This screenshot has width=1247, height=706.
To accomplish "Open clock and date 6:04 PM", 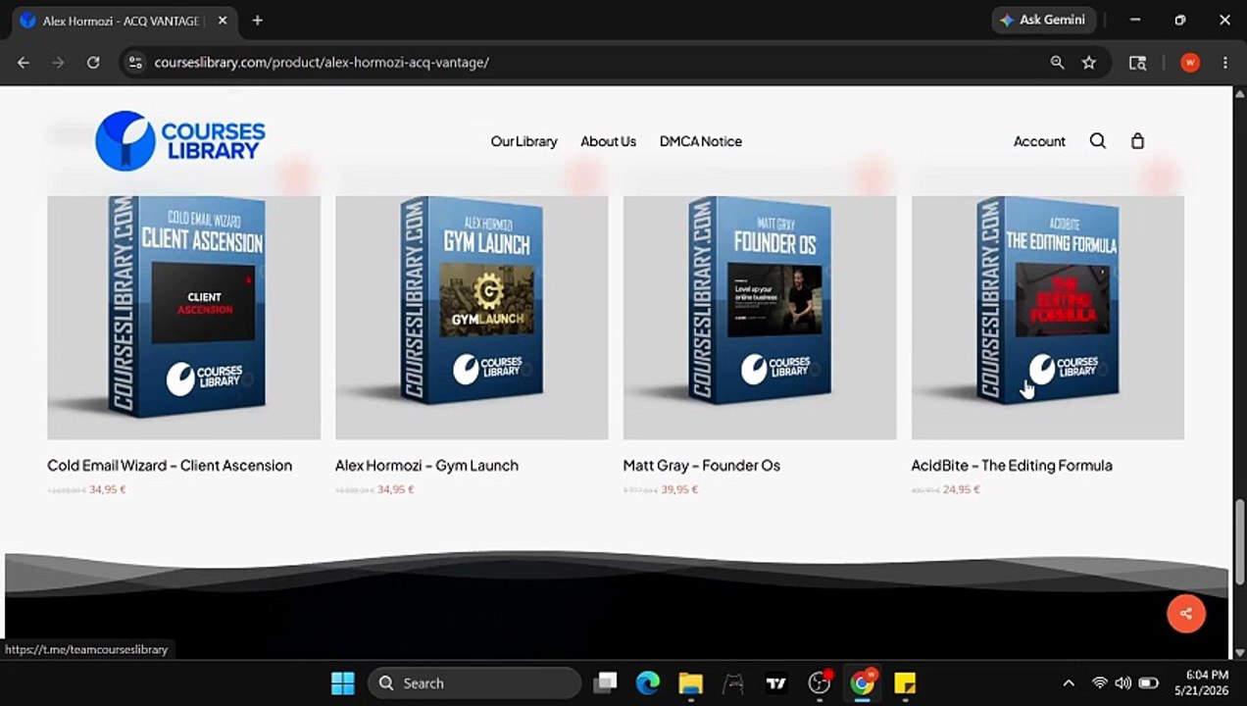I will [x=1200, y=683].
